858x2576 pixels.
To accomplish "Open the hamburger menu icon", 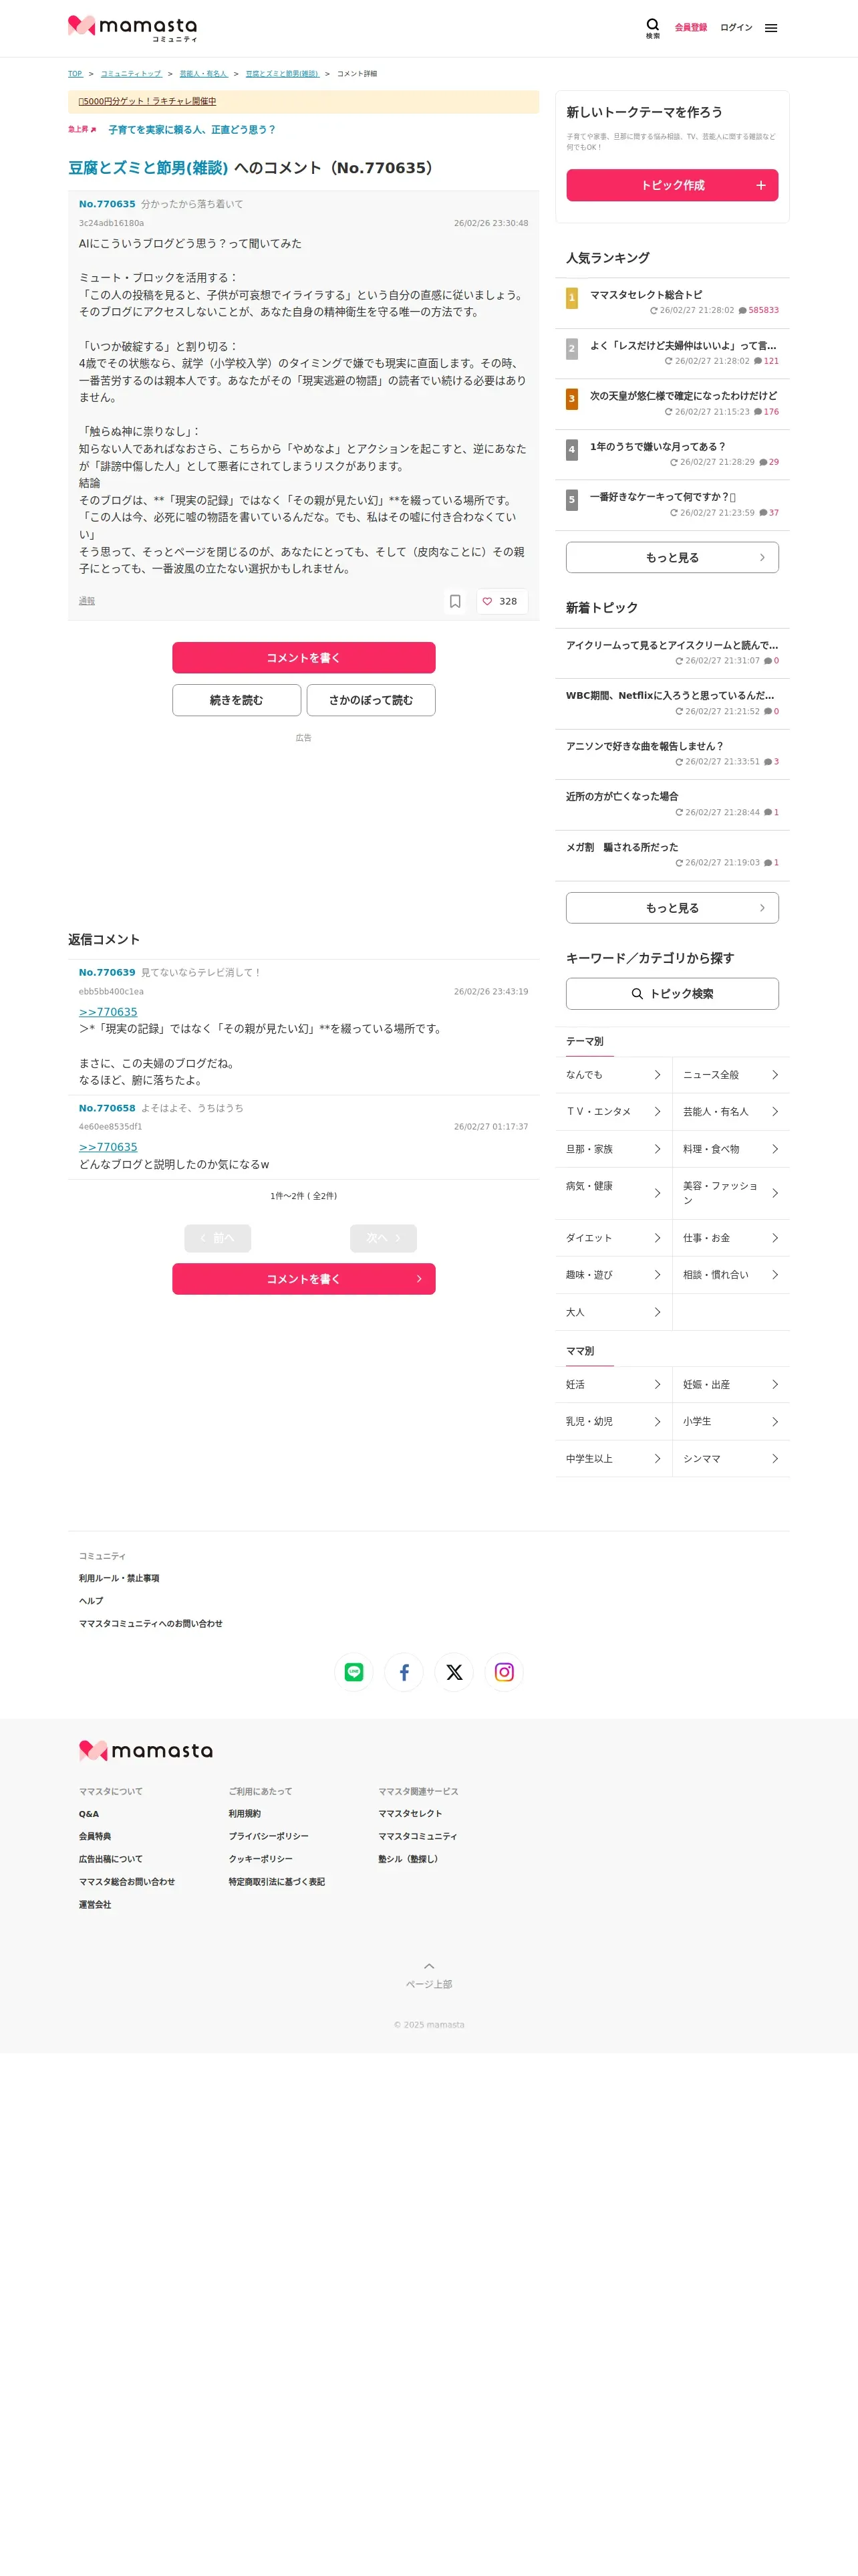I will coord(771,28).
